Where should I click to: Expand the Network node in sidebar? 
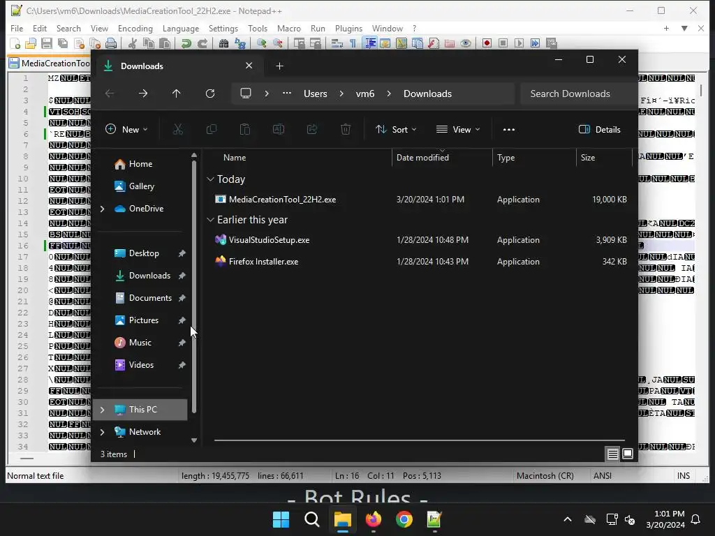click(x=102, y=432)
